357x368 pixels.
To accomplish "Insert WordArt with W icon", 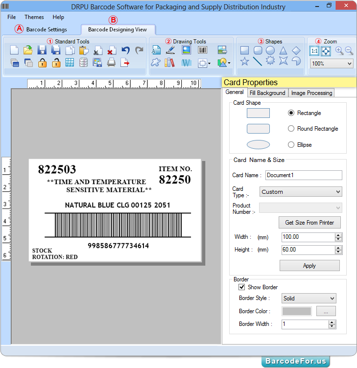I will click(x=186, y=63).
